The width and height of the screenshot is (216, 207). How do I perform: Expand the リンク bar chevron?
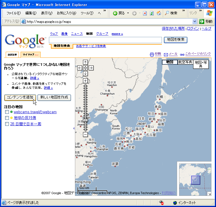click(x=201, y=11)
